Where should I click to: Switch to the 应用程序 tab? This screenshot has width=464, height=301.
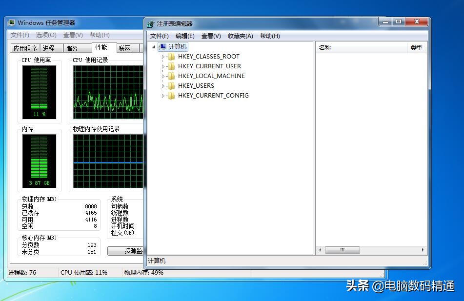25,48
